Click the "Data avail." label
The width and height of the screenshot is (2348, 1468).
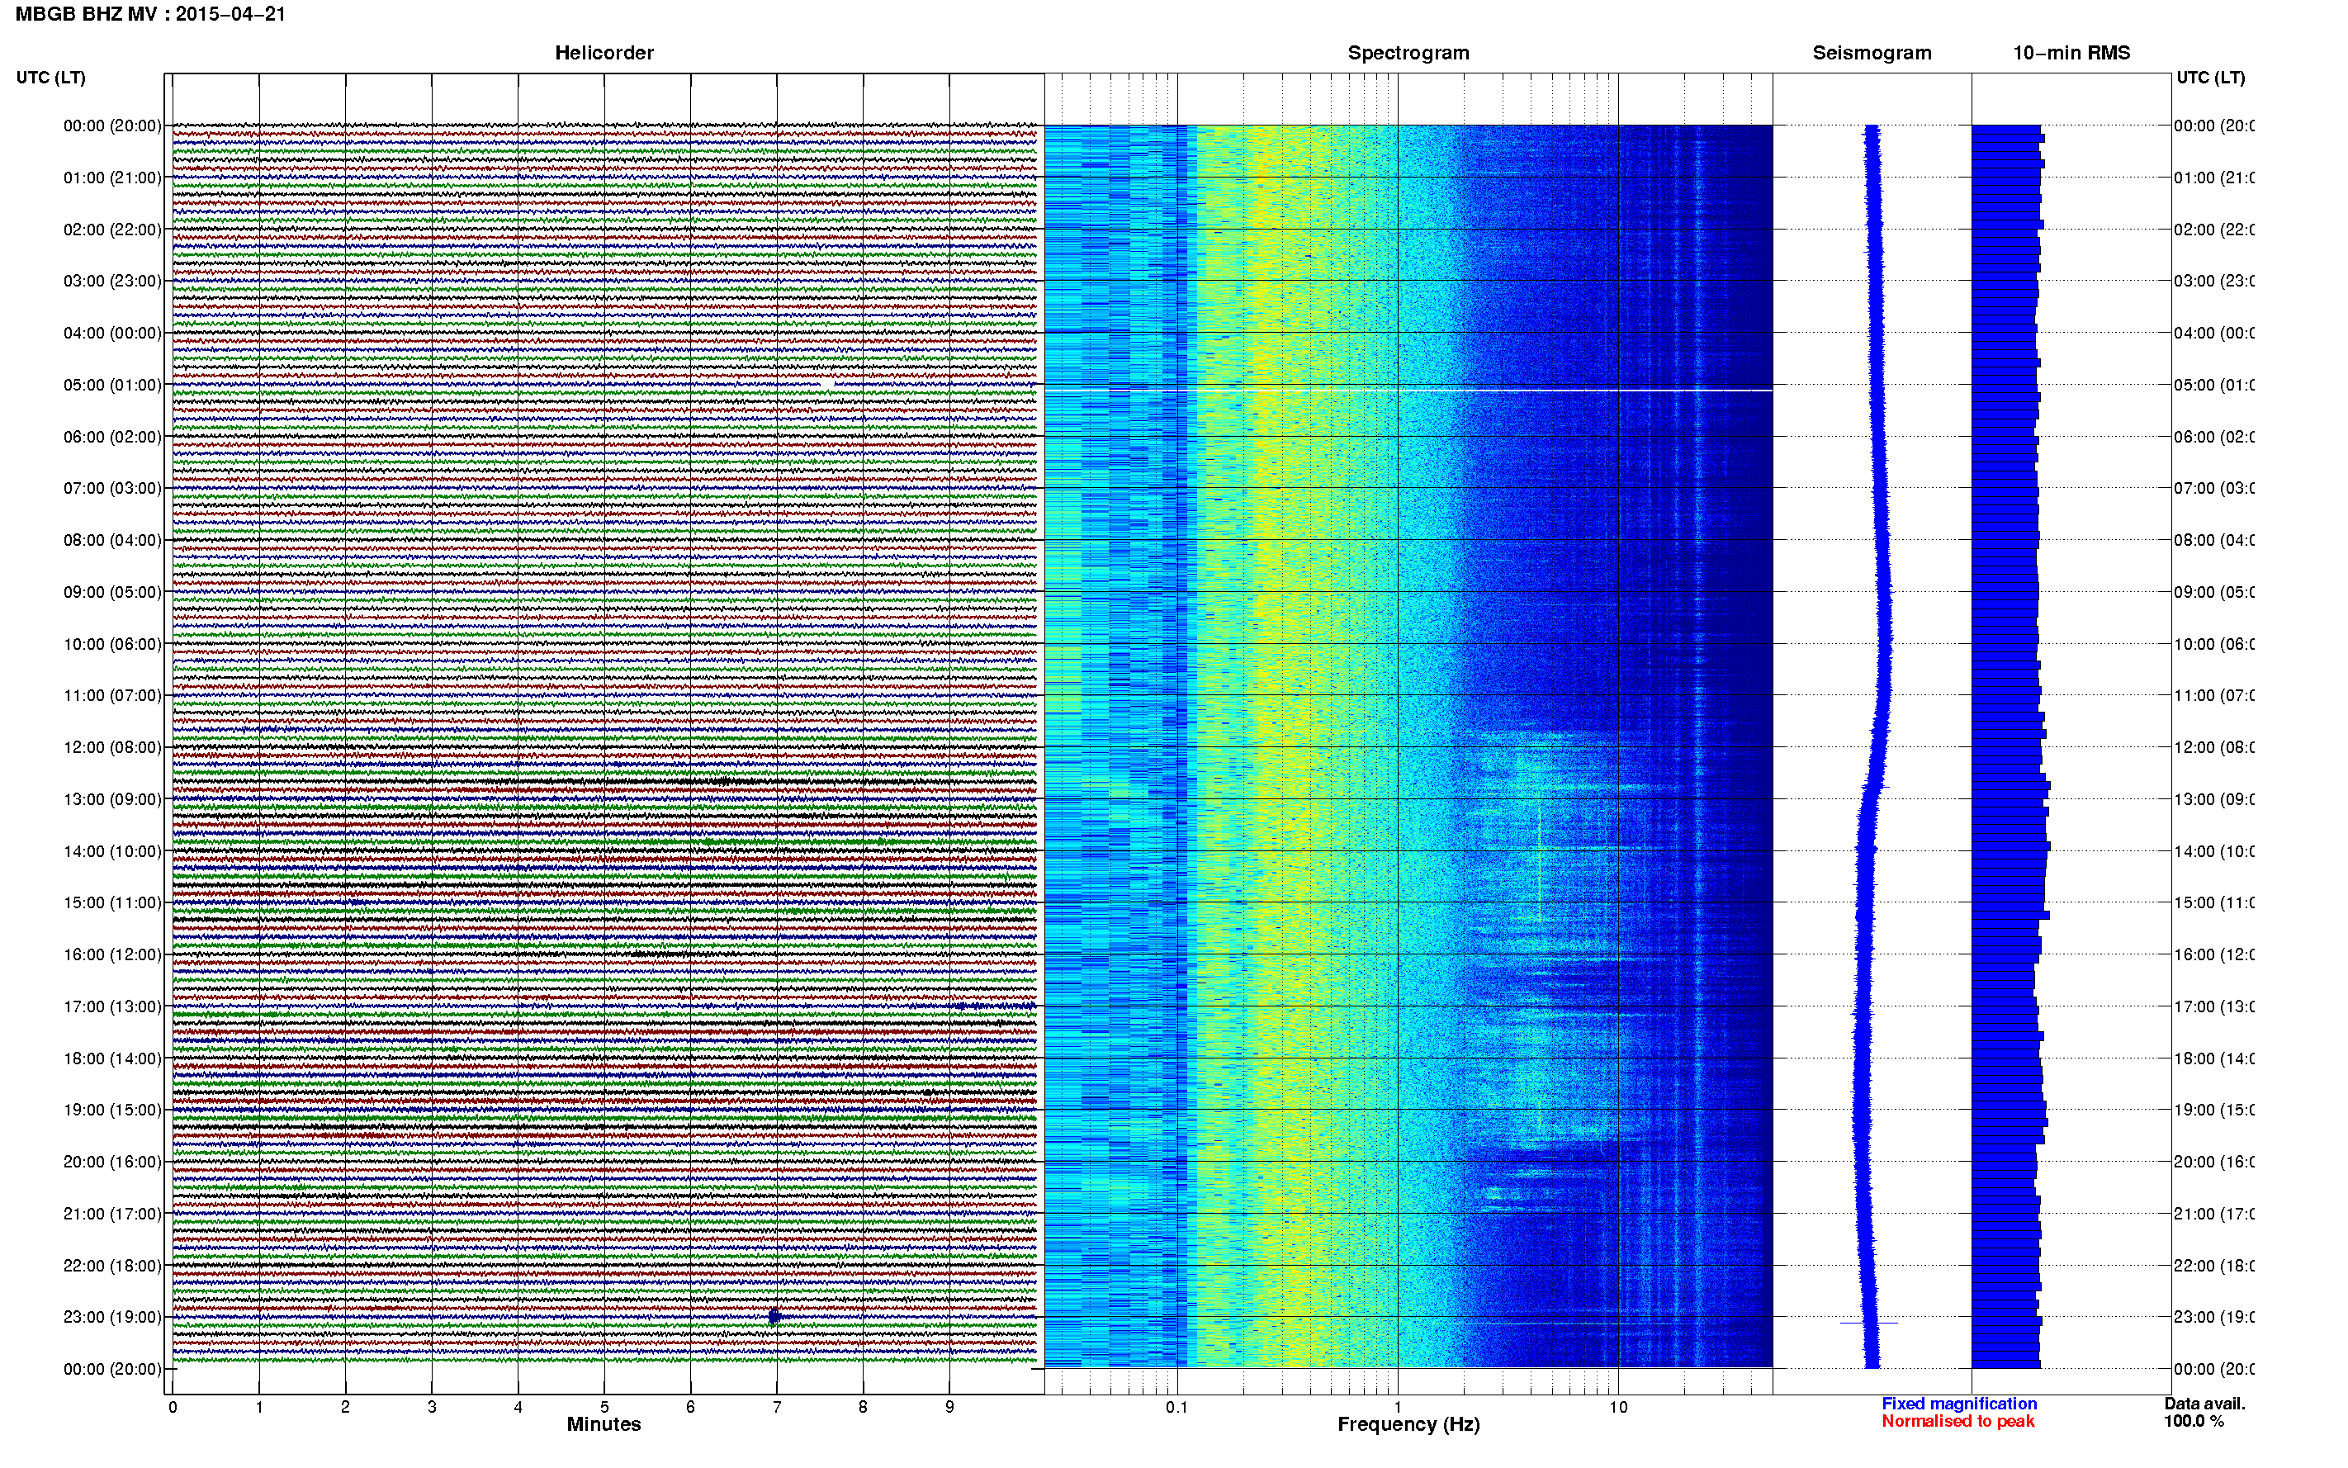tap(2204, 1404)
